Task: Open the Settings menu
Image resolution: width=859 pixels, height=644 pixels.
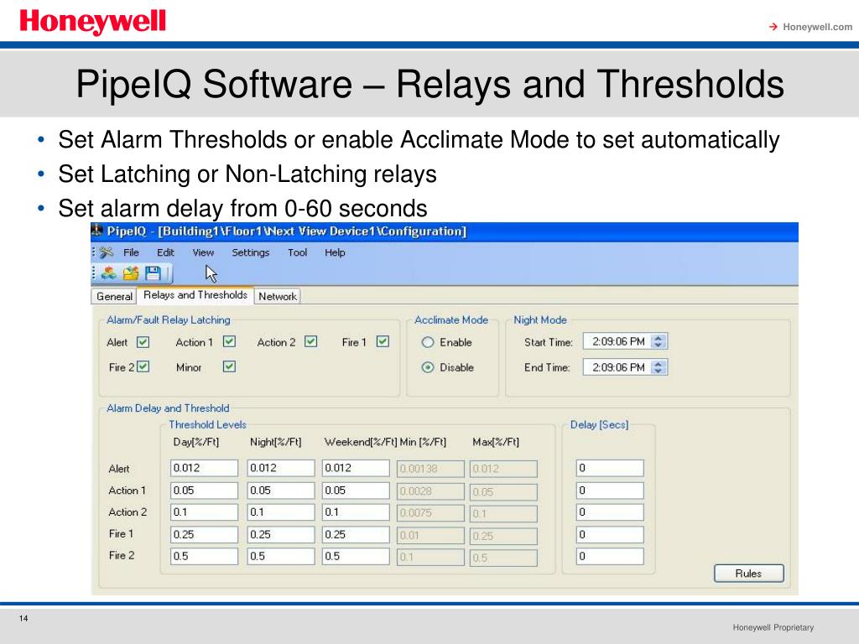Action: [250, 252]
